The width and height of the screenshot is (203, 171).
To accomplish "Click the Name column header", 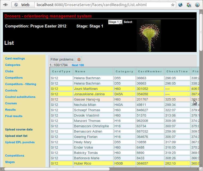I will [93, 71].
